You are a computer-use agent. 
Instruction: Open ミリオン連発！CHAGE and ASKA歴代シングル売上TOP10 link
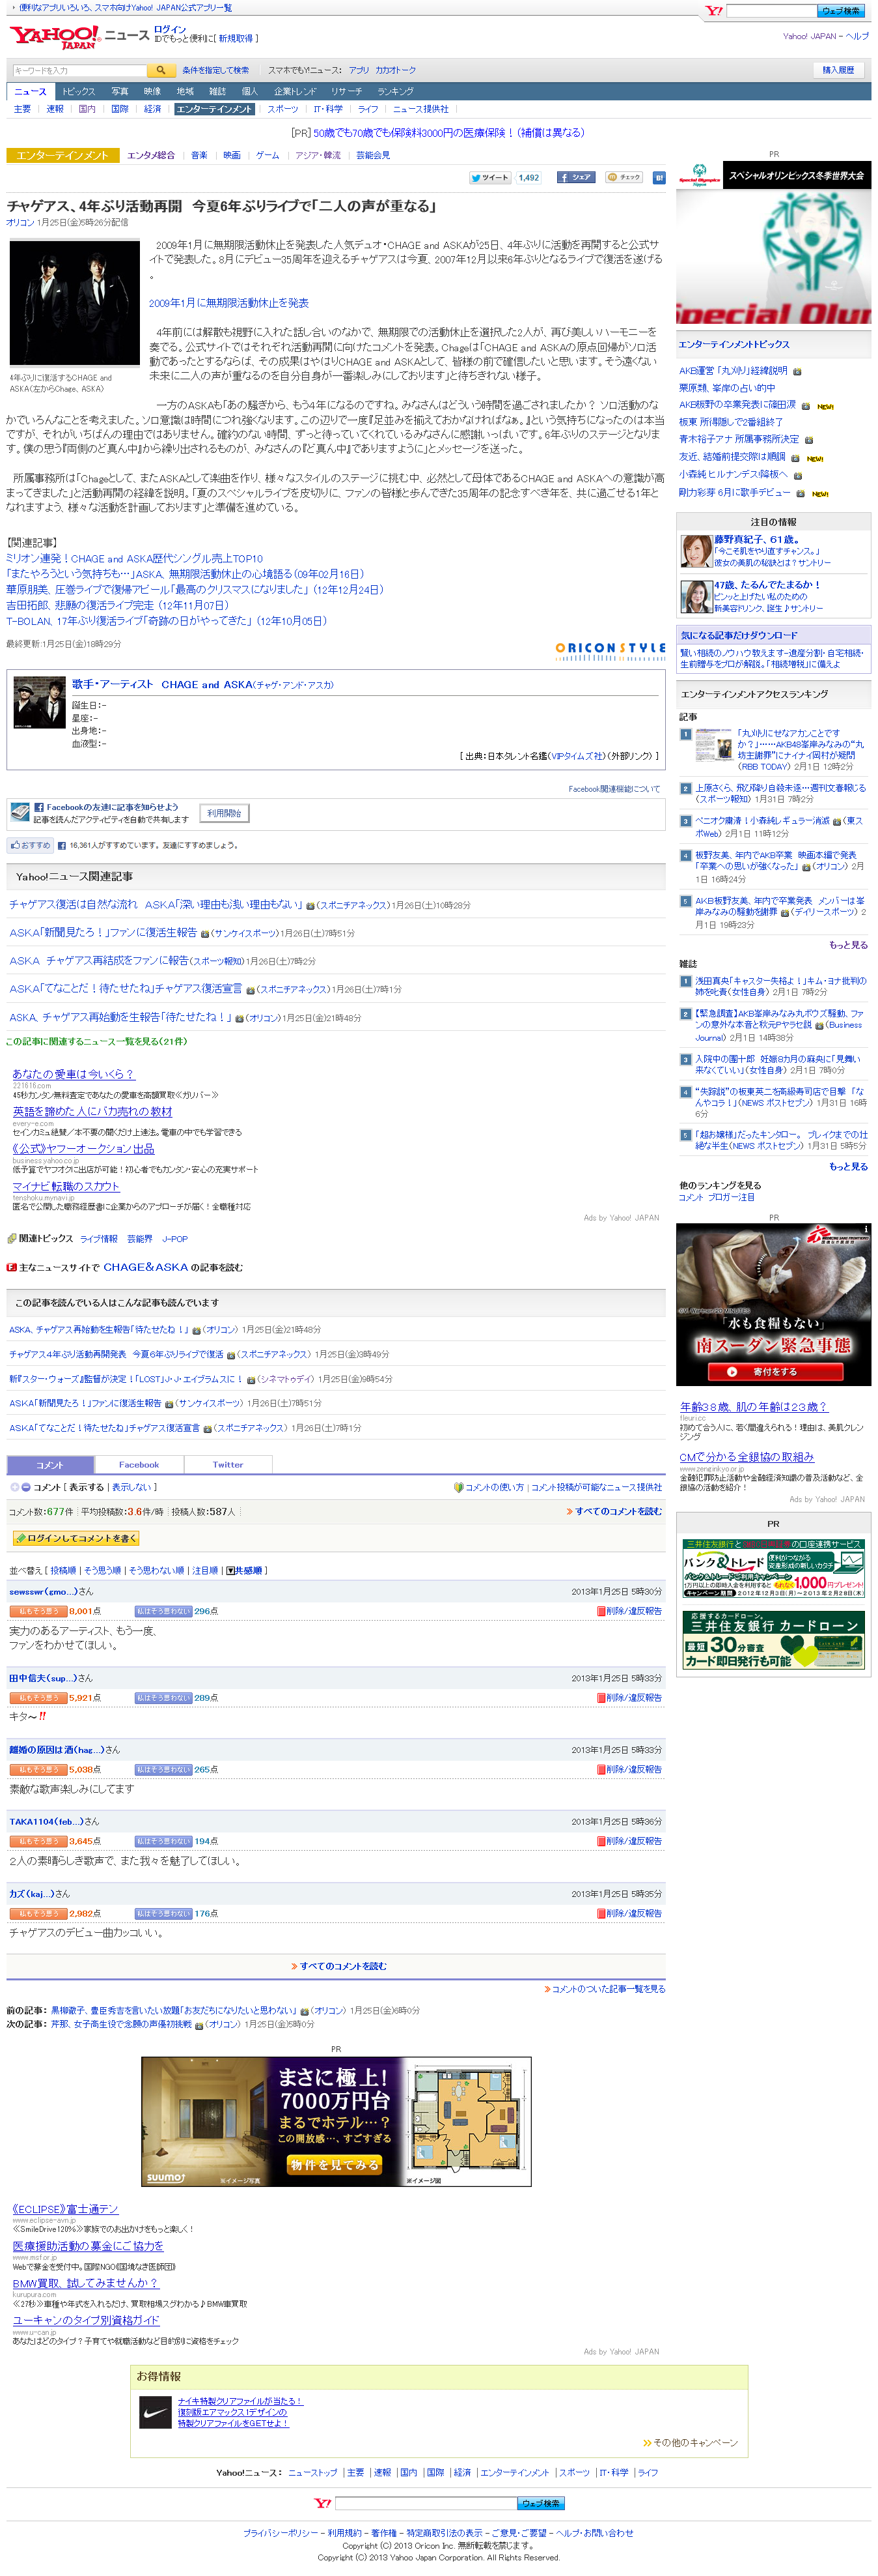[x=135, y=558]
